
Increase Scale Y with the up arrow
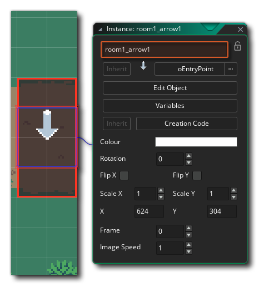[233, 190]
